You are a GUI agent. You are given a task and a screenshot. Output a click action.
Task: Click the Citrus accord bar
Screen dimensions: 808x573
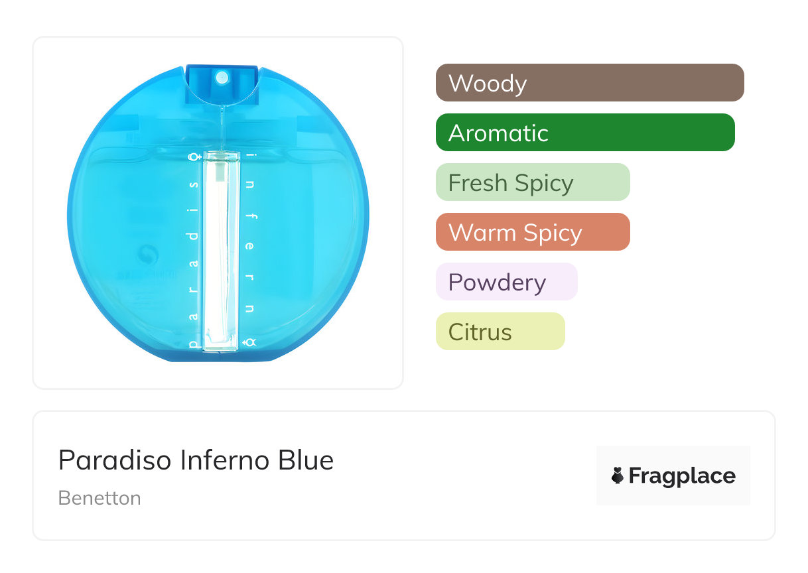(500, 332)
